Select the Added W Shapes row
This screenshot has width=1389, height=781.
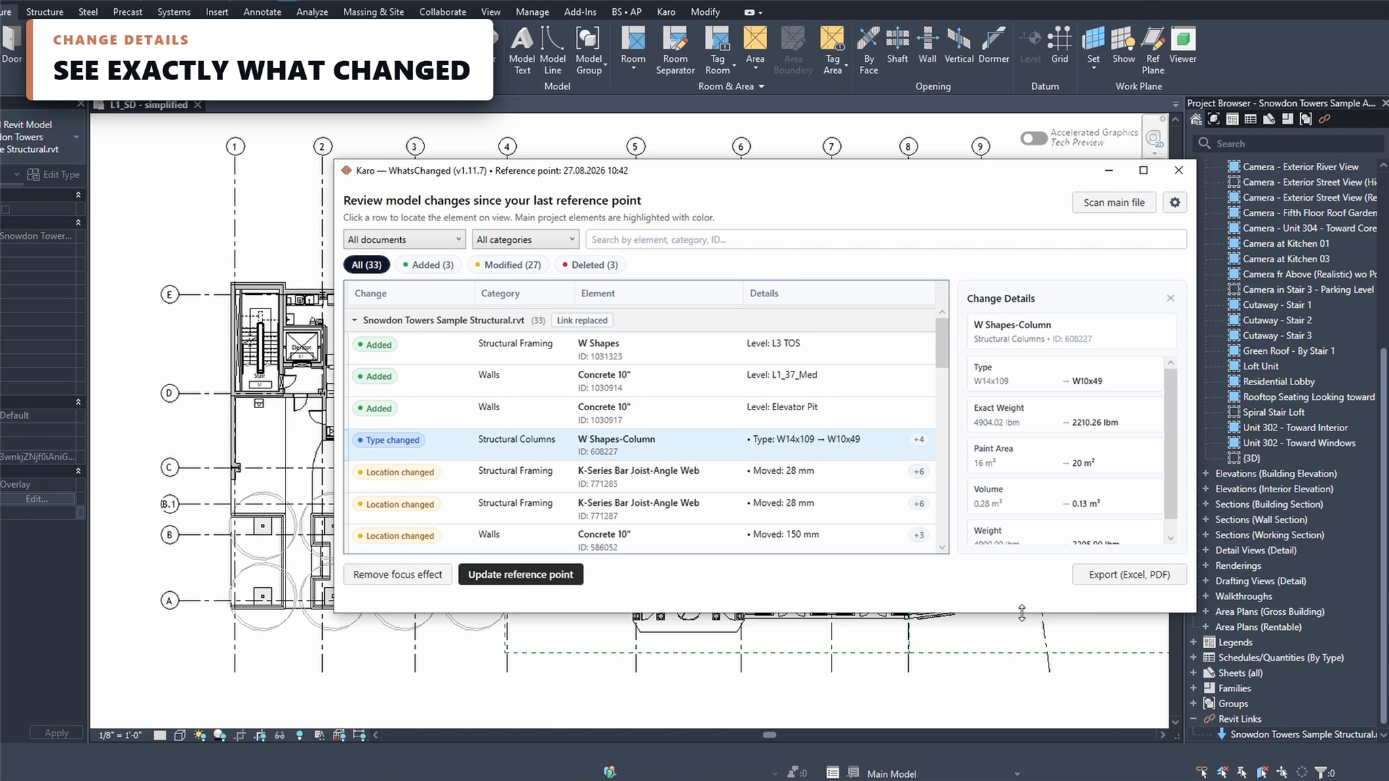(x=640, y=349)
